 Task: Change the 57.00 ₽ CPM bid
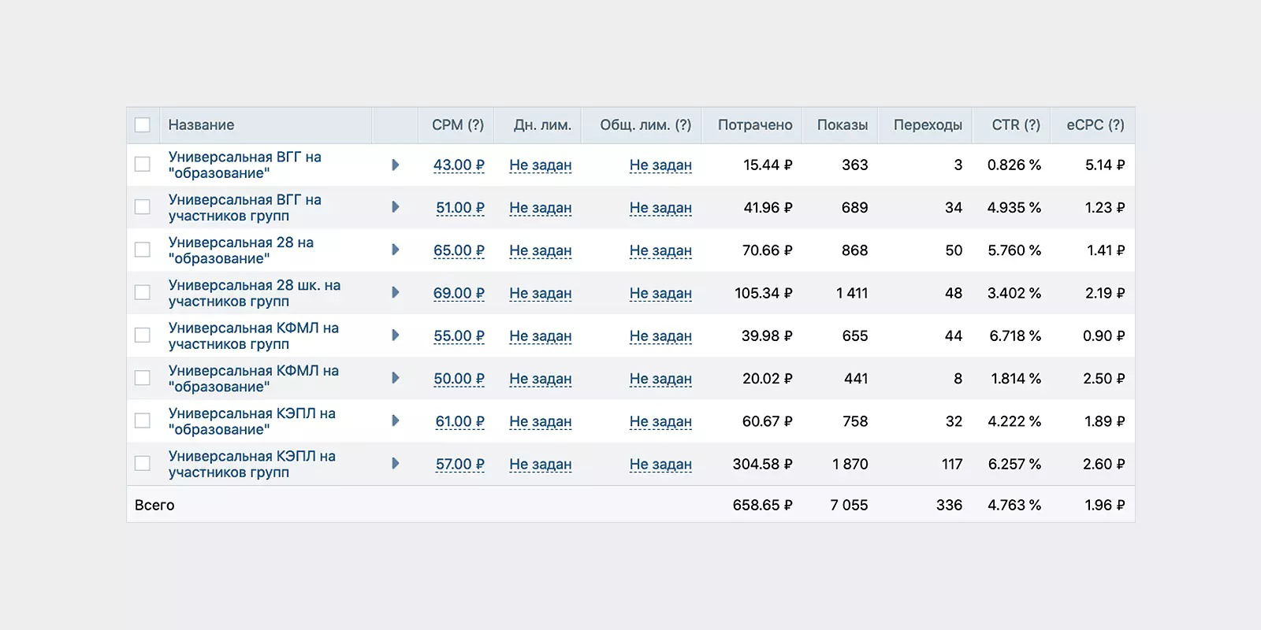(460, 464)
